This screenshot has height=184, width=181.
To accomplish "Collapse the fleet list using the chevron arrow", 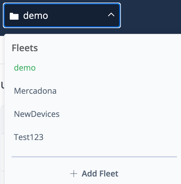I will [111, 15].
